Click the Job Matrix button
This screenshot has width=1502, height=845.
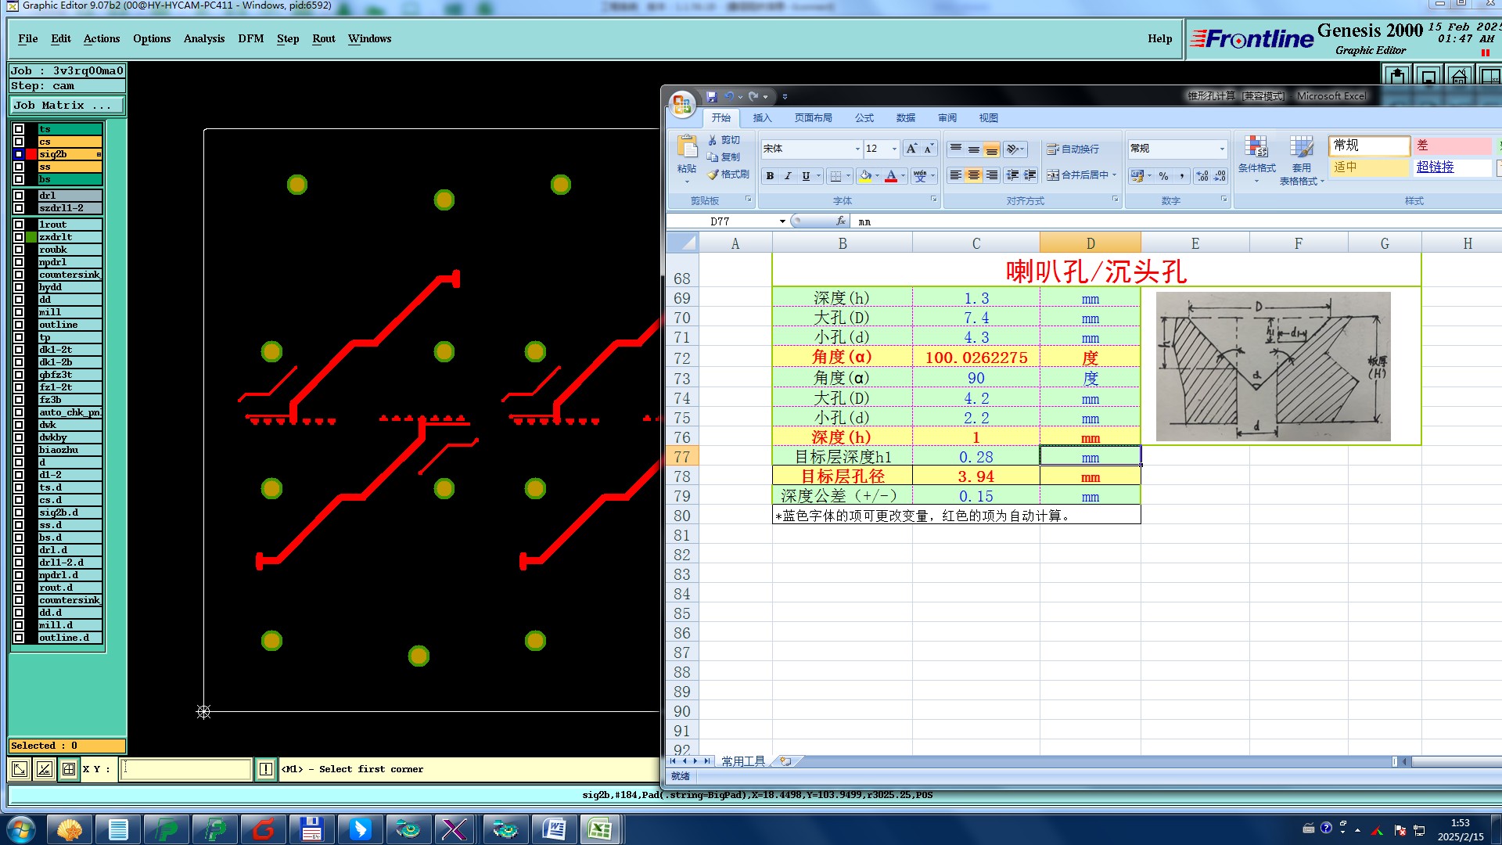click(66, 105)
